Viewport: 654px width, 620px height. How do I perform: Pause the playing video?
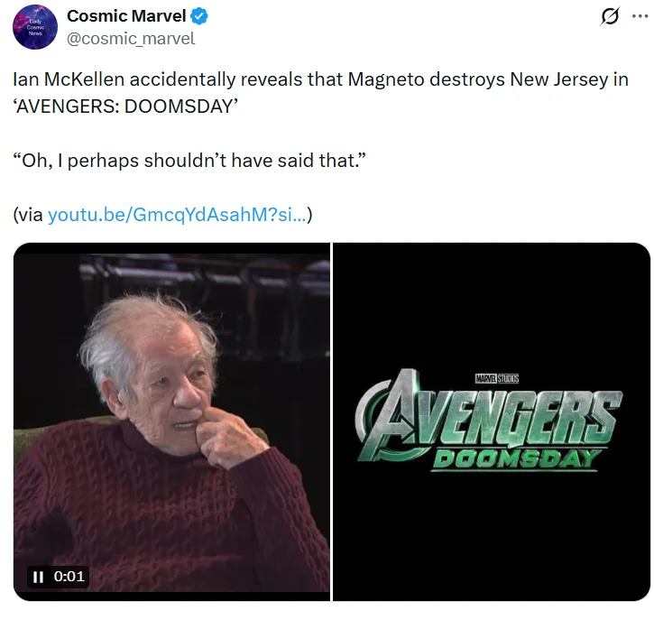tap(38, 577)
